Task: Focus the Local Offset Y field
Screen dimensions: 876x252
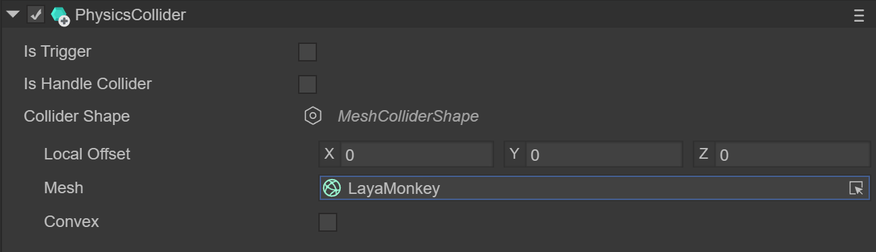Action: [604, 155]
